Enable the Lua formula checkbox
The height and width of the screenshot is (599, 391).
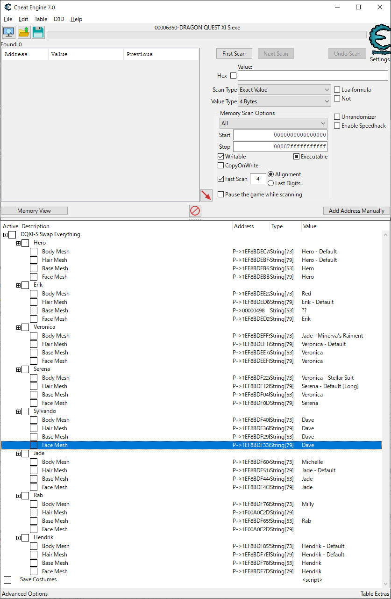337,90
